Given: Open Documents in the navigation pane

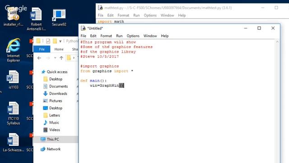Looking at the screenshot, I should tap(56, 86).
